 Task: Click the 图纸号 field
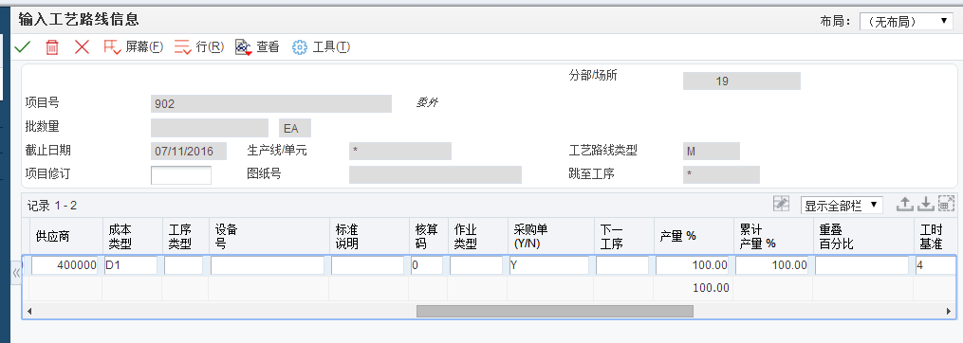435,175
